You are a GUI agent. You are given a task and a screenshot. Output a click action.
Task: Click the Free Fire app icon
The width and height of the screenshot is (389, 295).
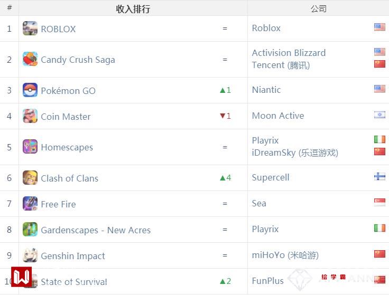coord(30,204)
